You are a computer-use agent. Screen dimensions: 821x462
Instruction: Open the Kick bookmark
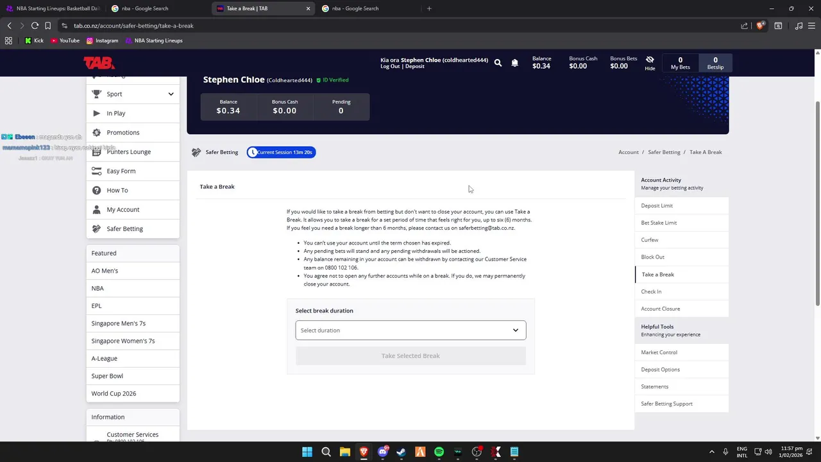click(34, 40)
